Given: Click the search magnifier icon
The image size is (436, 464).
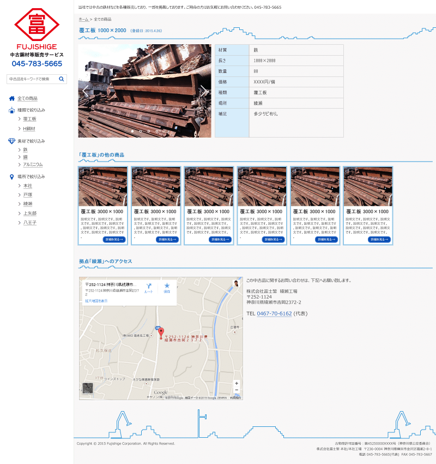Looking at the screenshot, I should [62, 79].
